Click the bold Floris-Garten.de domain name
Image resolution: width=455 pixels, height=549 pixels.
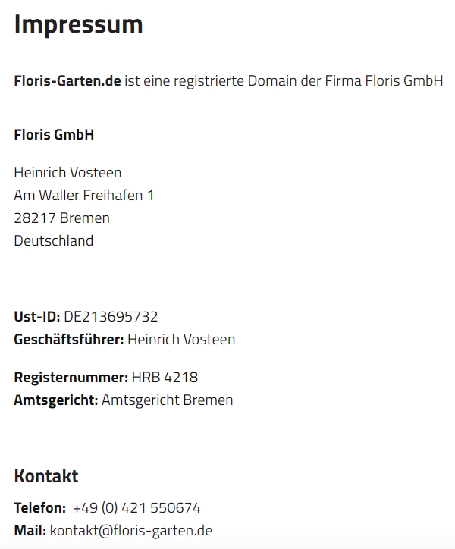(67, 81)
